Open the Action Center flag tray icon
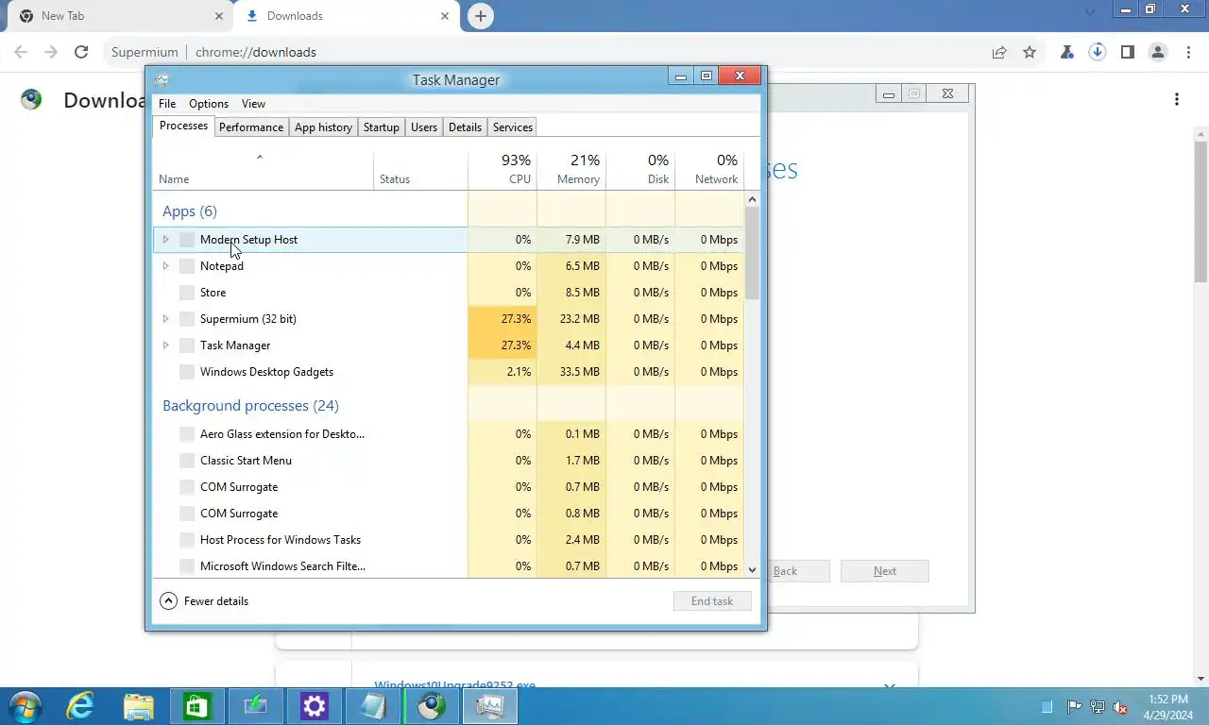This screenshot has height=725, width=1209. pos(1074,706)
